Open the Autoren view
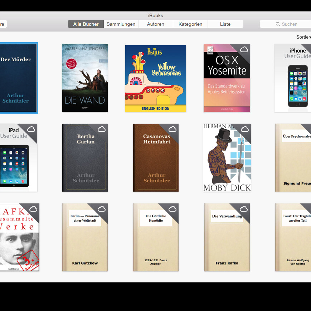 click(x=155, y=24)
